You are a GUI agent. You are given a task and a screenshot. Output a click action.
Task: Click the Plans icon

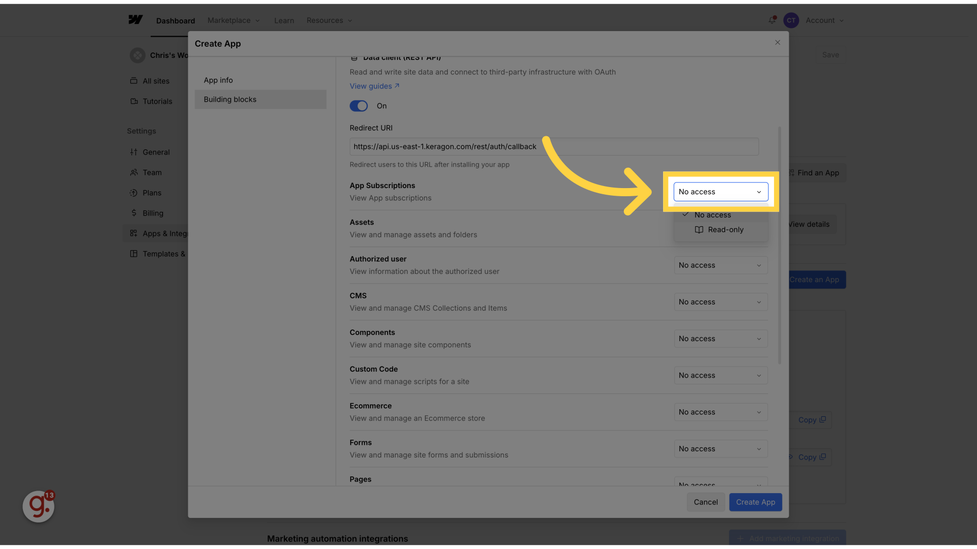click(134, 193)
